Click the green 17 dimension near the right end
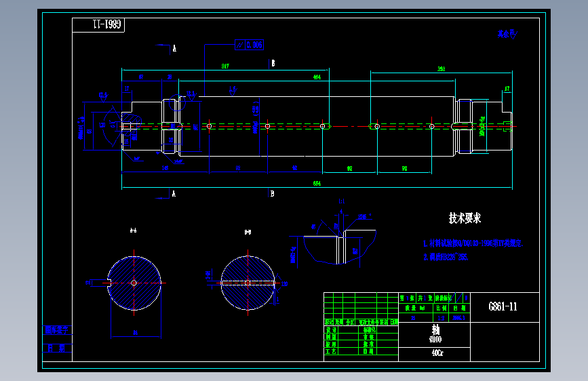 pyautogui.click(x=507, y=89)
